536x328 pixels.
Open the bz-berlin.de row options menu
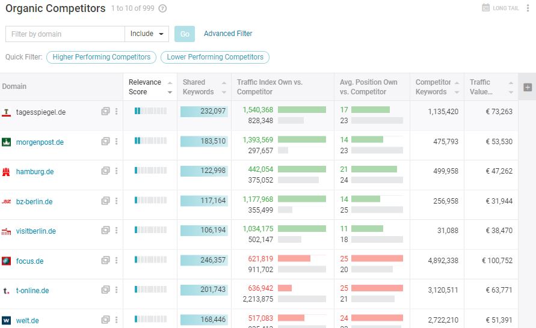pyautogui.click(x=116, y=201)
